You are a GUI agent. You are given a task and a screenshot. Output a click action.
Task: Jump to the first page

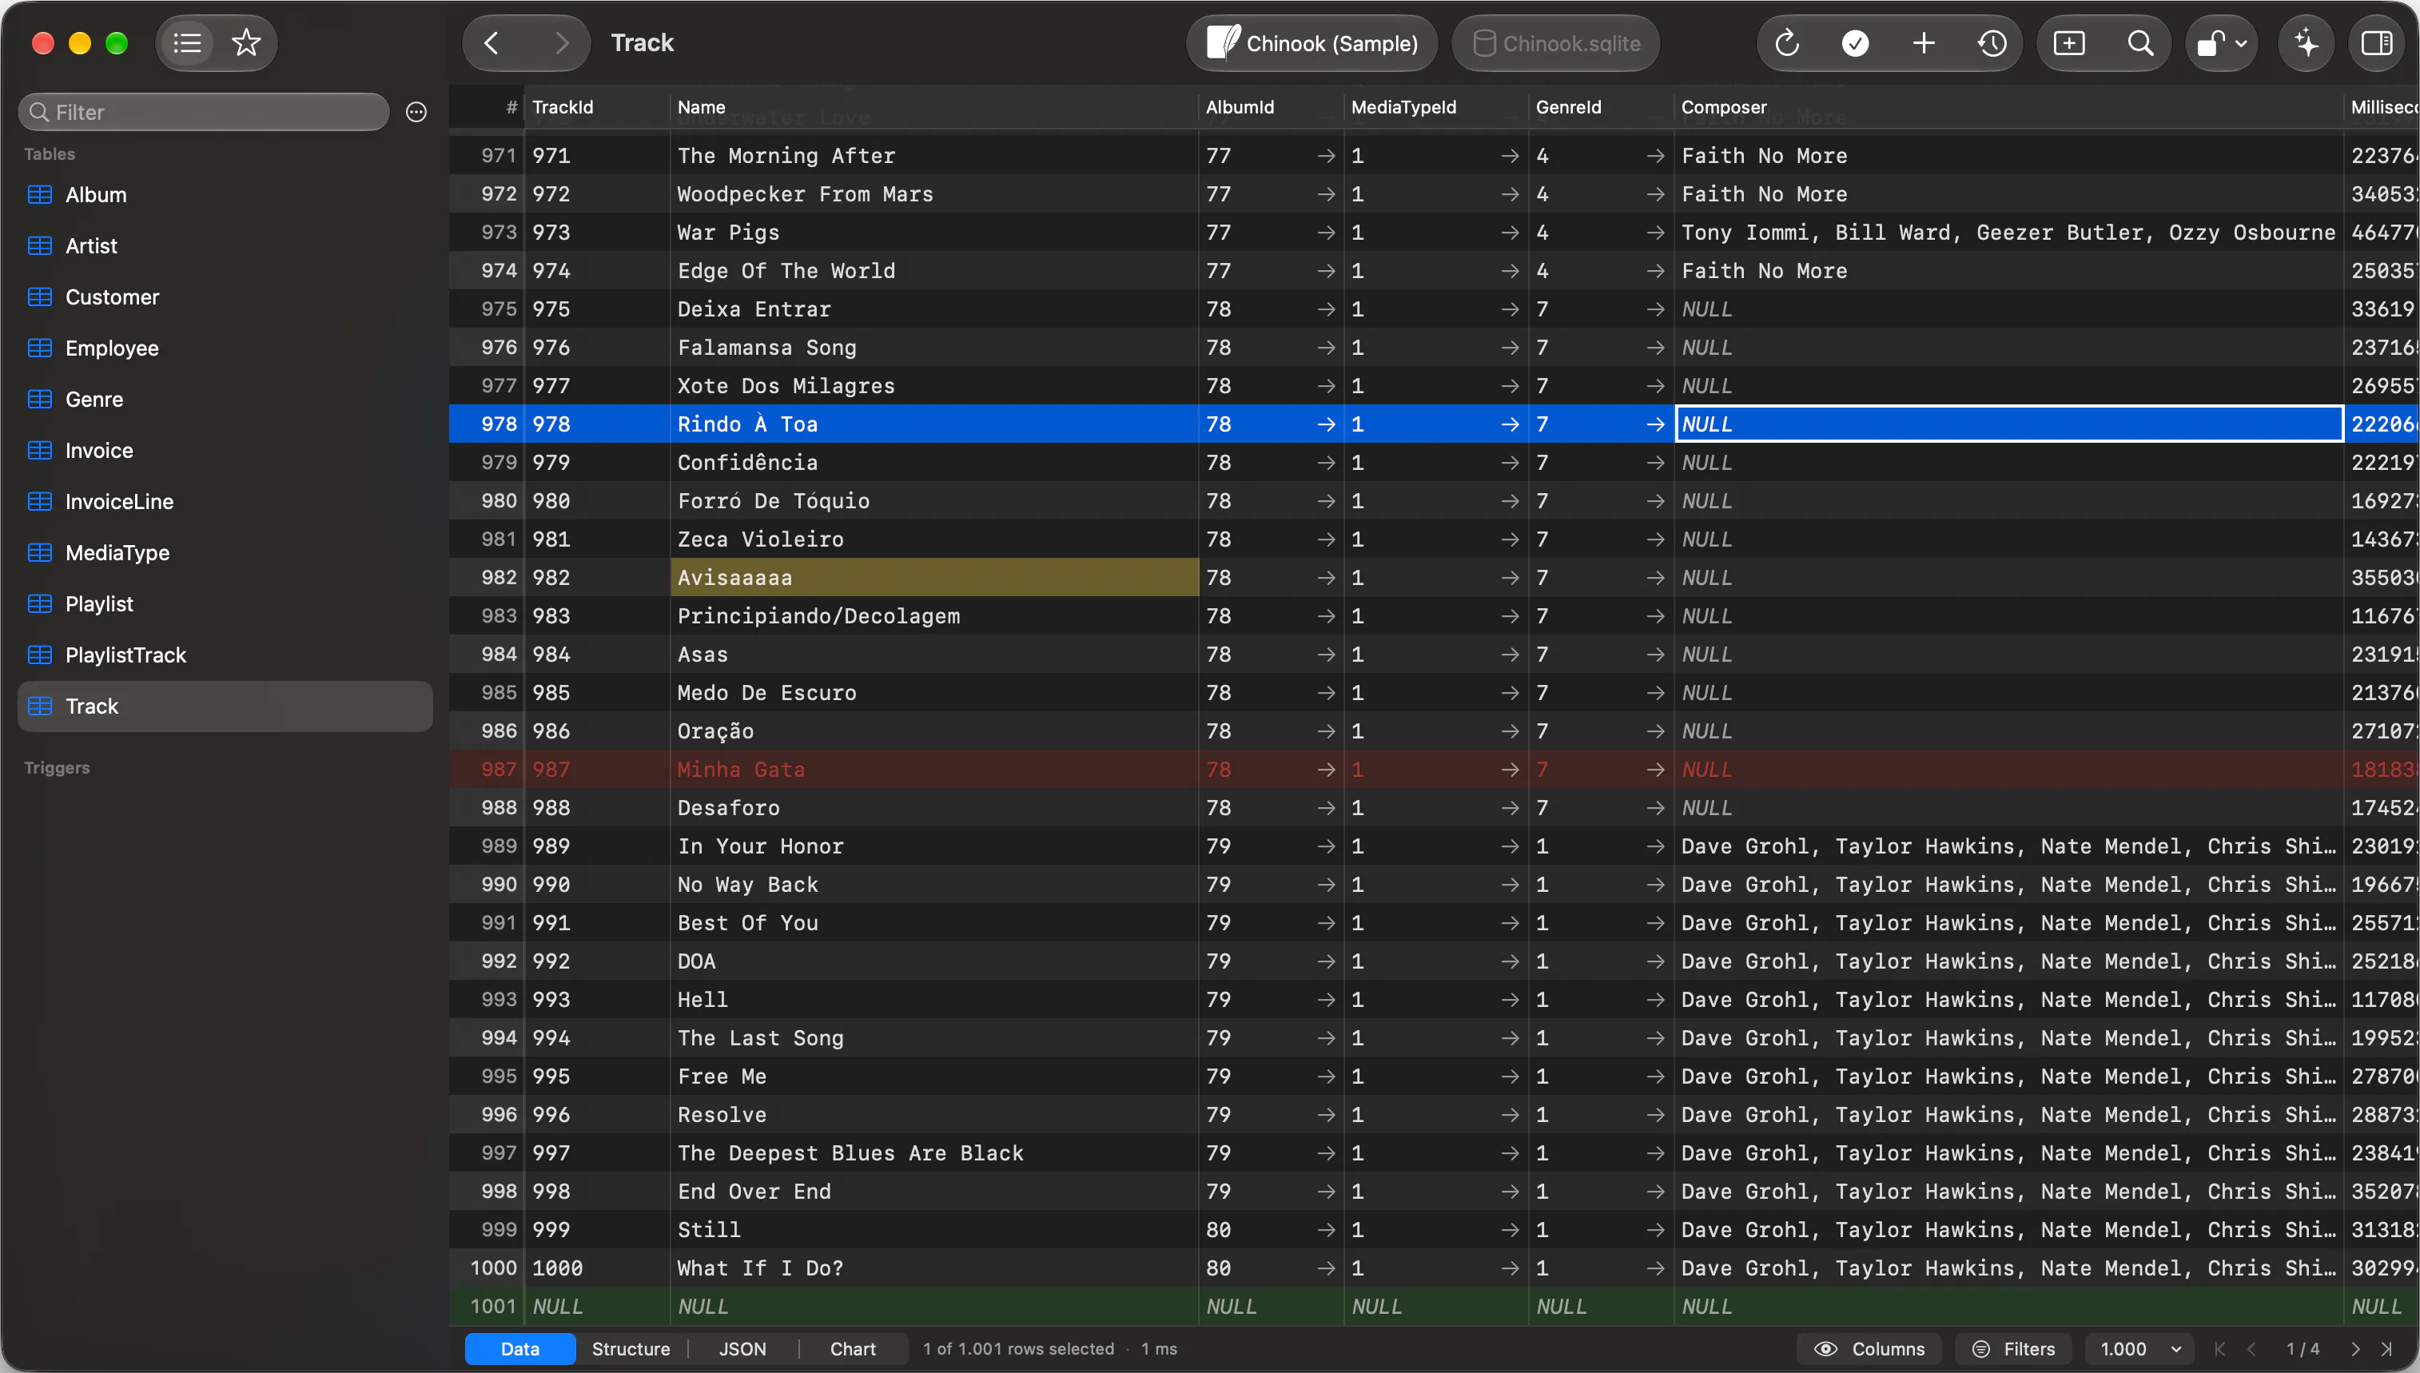pyautogui.click(x=2219, y=1348)
